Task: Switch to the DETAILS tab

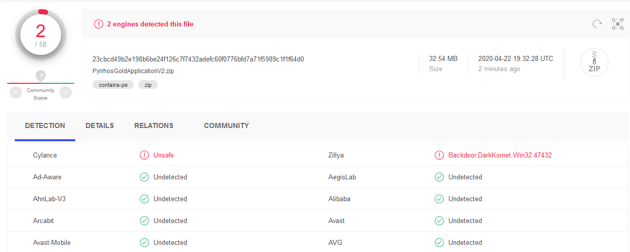Action: click(100, 125)
